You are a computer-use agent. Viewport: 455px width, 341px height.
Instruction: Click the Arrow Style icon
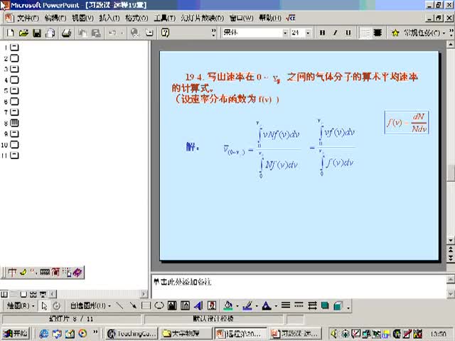(x=312, y=305)
